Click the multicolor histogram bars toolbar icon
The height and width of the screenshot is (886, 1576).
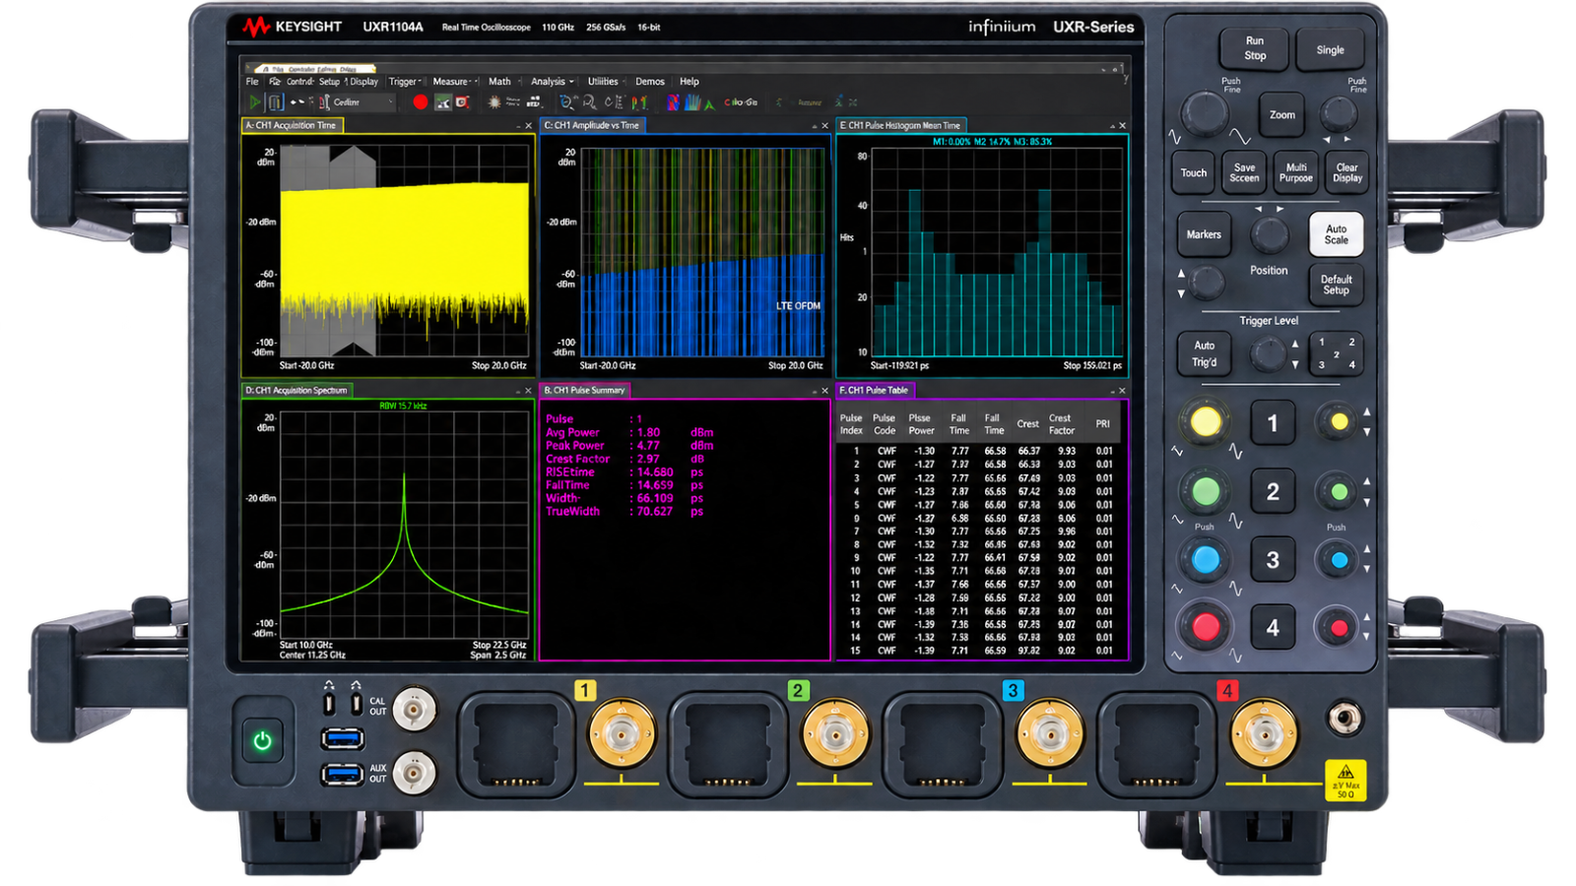tap(692, 102)
